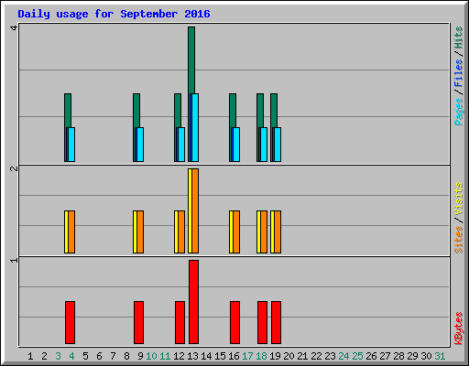Click the y-axis value 2
The height and width of the screenshot is (366, 469).
click(x=14, y=168)
